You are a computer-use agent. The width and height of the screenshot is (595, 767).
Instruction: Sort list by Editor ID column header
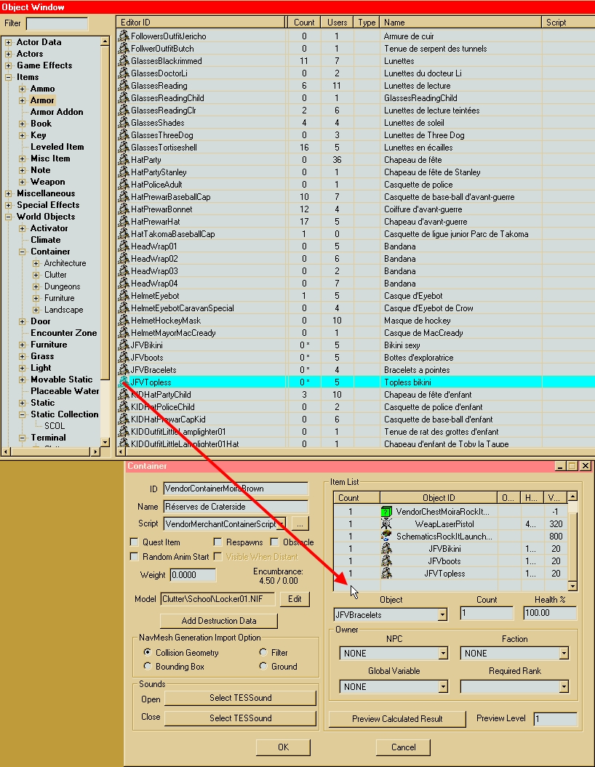(201, 23)
